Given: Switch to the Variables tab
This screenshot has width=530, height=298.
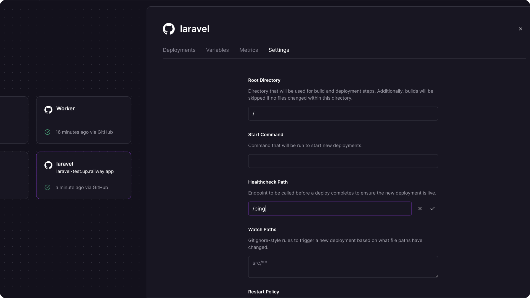Looking at the screenshot, I should point(217,50).
